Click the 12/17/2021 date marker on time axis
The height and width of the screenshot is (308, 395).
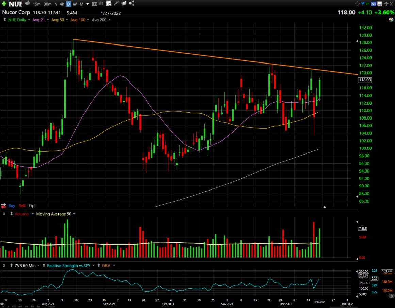point(319,302)
